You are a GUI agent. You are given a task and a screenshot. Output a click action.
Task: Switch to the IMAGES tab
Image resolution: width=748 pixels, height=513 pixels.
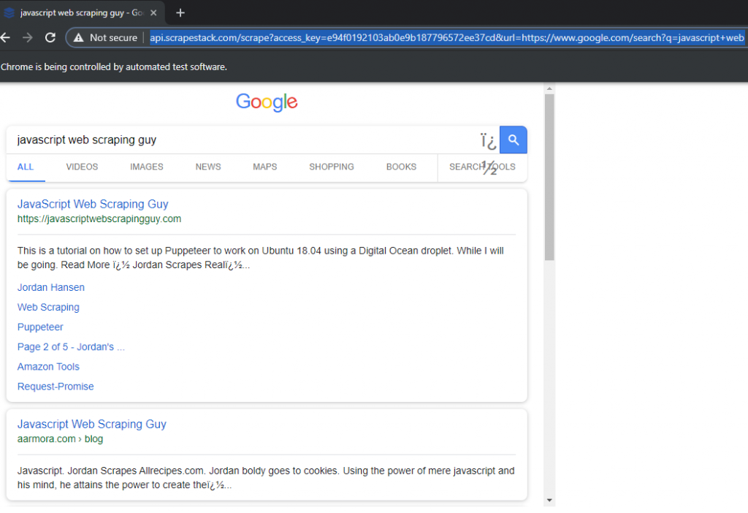tap(146, 167)
